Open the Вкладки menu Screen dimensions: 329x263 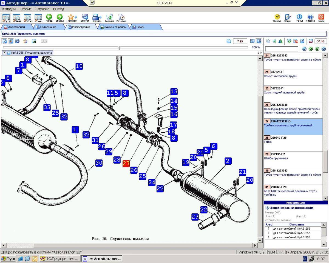tap(8, 9)
